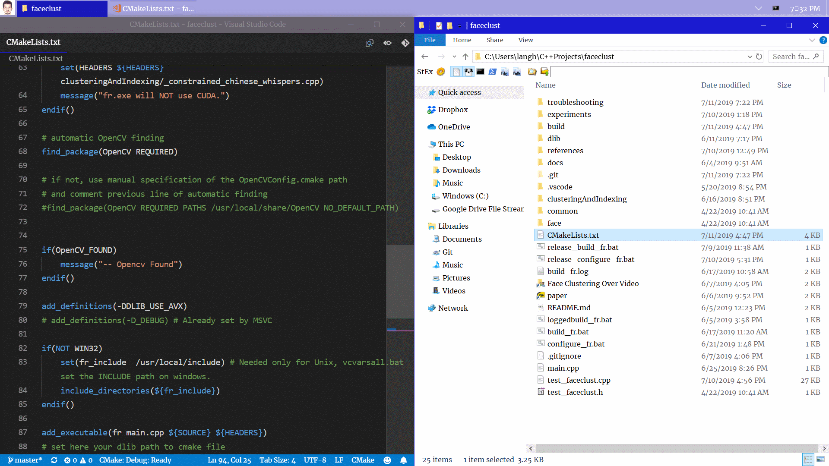This screenshot has height=466, width=829.
Task: Click master* branch in status bar
Action: (x=25, y=460)
